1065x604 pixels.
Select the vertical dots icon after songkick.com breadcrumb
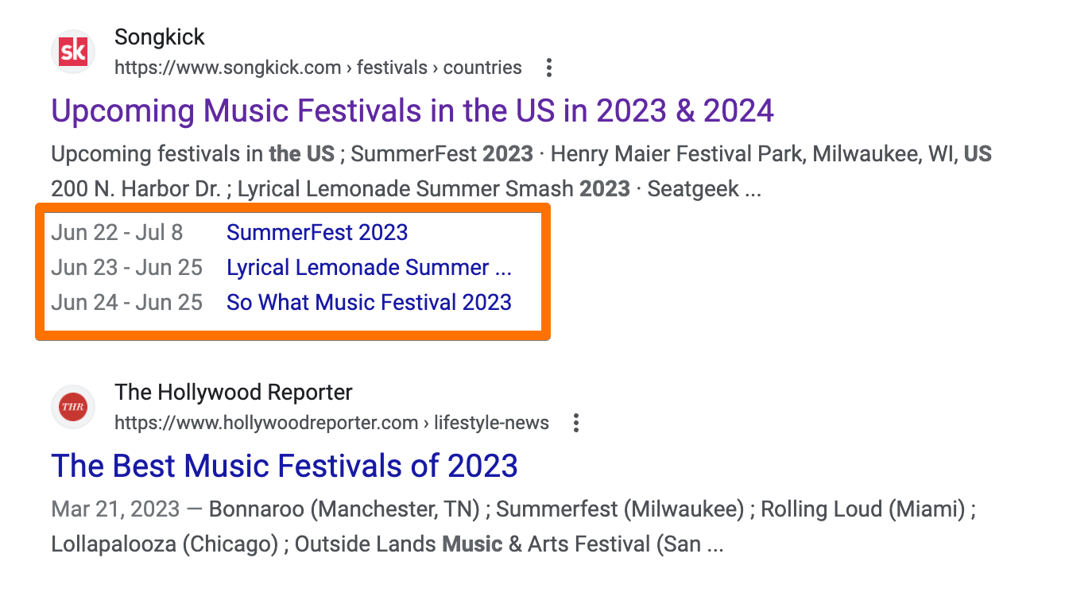click(548, 68)
